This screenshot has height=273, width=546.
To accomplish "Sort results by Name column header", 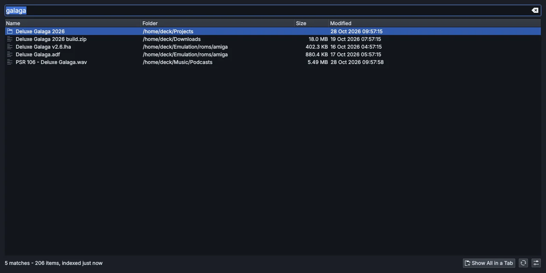I will (x=73, y=23).
